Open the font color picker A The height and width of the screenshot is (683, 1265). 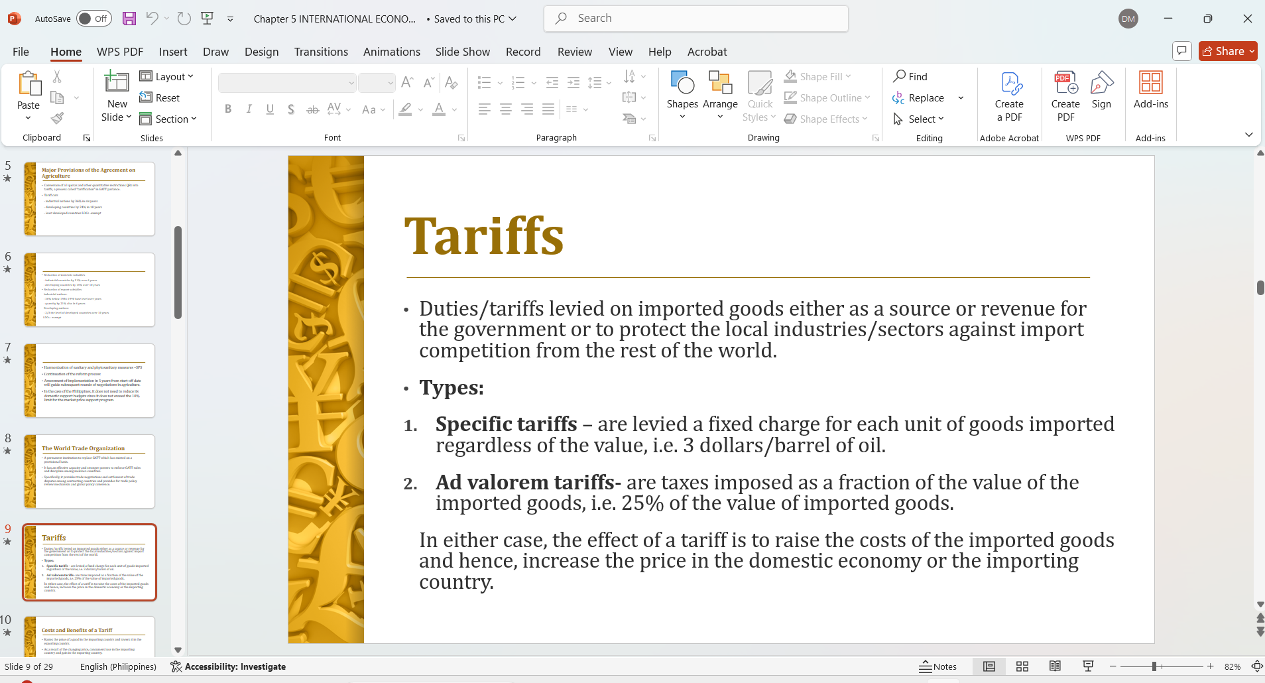(x=439, y=109)
